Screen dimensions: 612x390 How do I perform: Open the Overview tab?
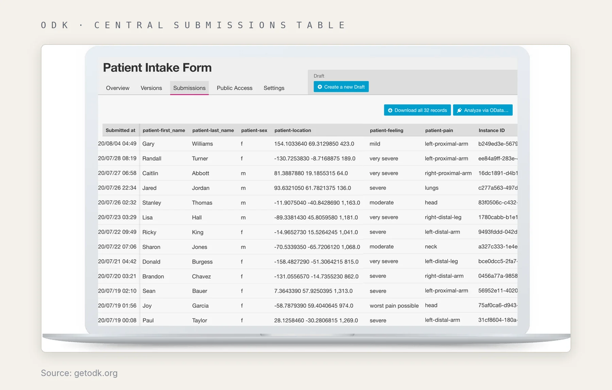118,88
